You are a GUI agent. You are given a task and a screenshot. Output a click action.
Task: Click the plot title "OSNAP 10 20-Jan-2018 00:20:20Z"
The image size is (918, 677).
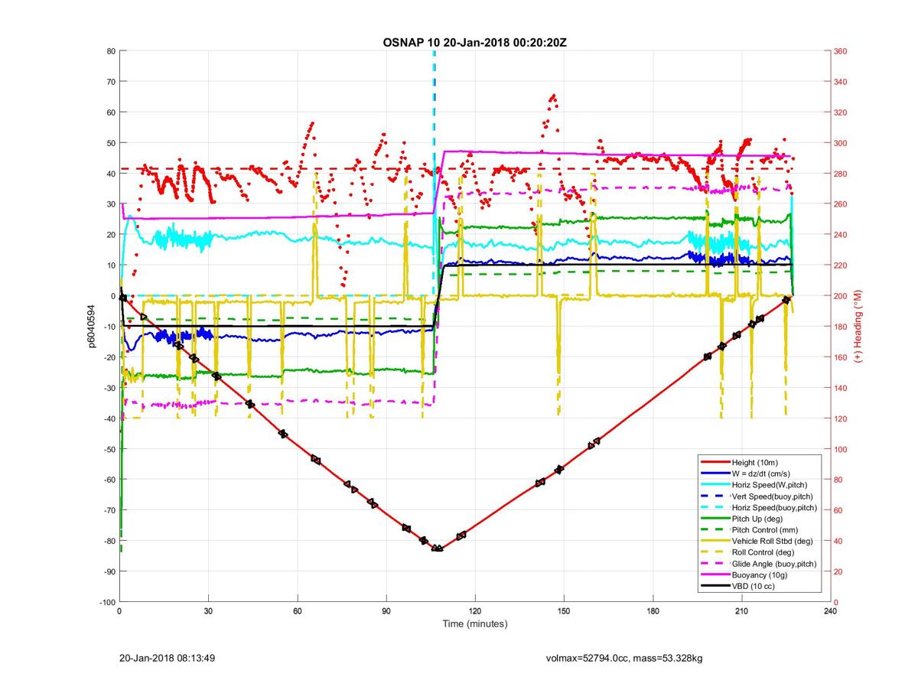[474, 42]
